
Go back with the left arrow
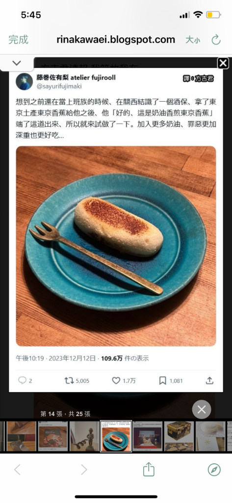click(17, 470)
